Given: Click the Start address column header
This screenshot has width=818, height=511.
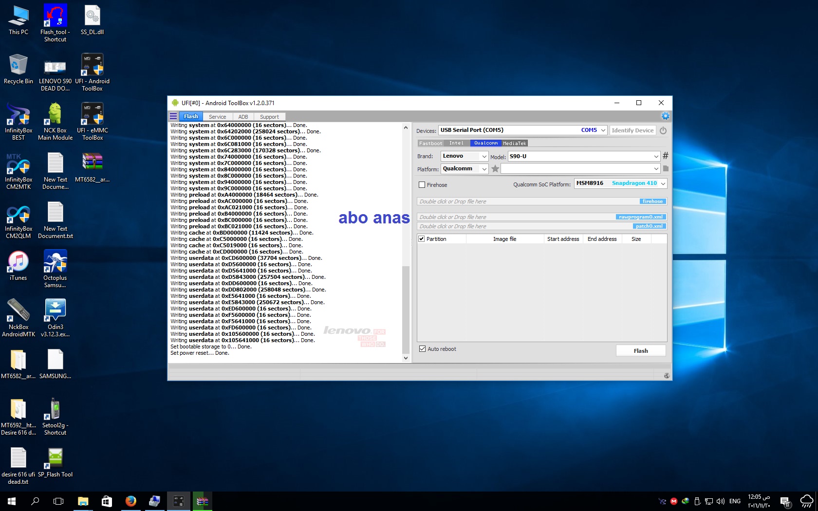Looking at the screenshot, I should pyautogui.click(x=563, y=239).
